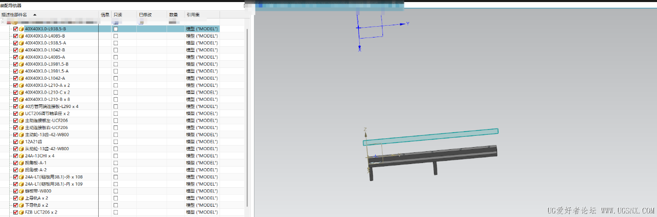Select 24A-LT(链板用38.1)-外 x 108 in the tree
This screenshot has height=217, width=657.
click(x=53, y=177)
